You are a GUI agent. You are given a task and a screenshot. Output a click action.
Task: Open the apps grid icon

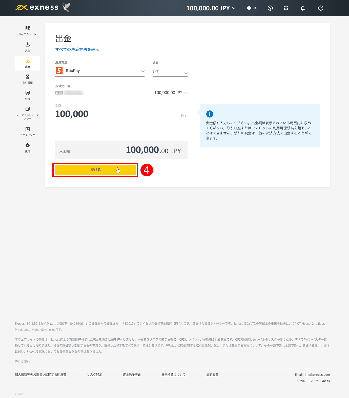[286, 8]
